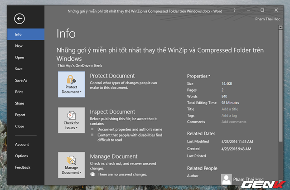Maximize the Word window
Viewport: 290px width, 190px height.
262,10
